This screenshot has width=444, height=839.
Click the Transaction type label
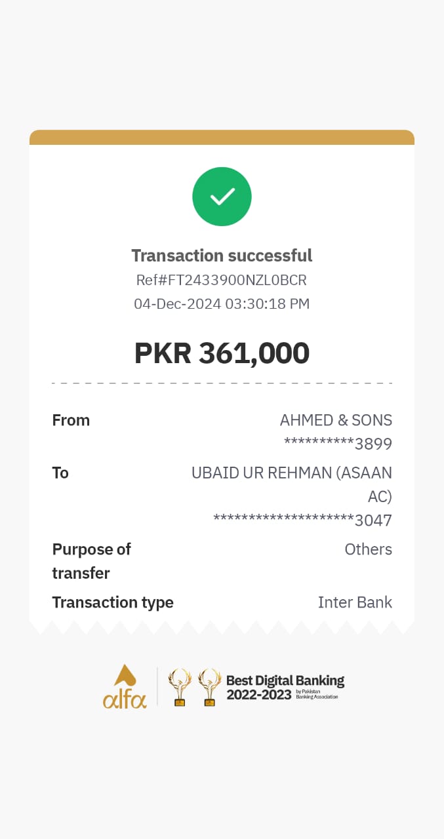coord(113,602)
